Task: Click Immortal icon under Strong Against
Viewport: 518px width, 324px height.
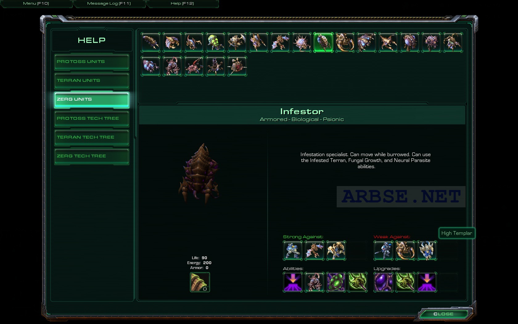Action: click(x=336, y=251)
